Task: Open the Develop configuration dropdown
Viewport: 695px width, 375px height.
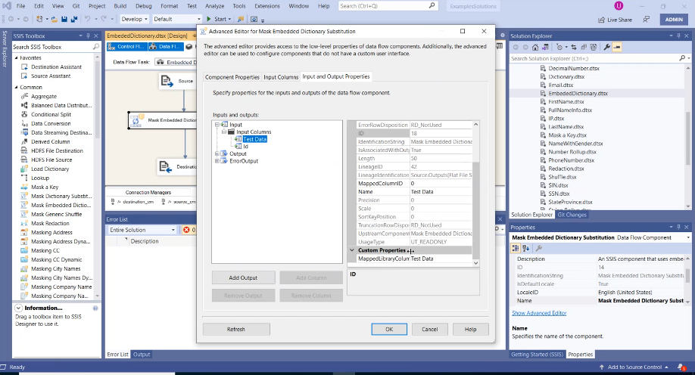Action: [134, 19]
